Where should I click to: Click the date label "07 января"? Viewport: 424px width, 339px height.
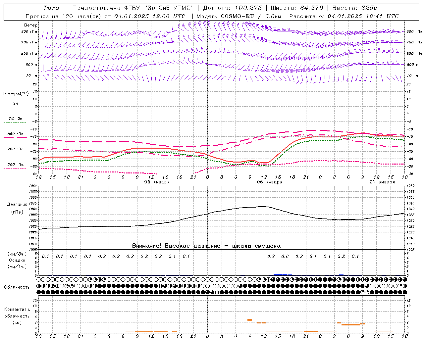point(382,182)
